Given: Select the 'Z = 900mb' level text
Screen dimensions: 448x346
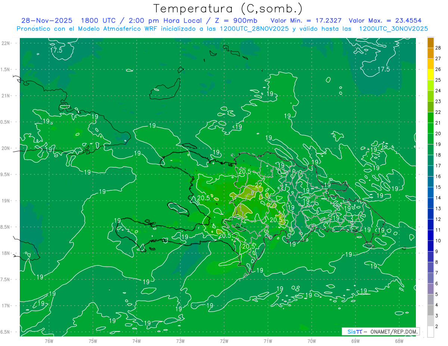Looking at the screenshot, I should point(235,21).
